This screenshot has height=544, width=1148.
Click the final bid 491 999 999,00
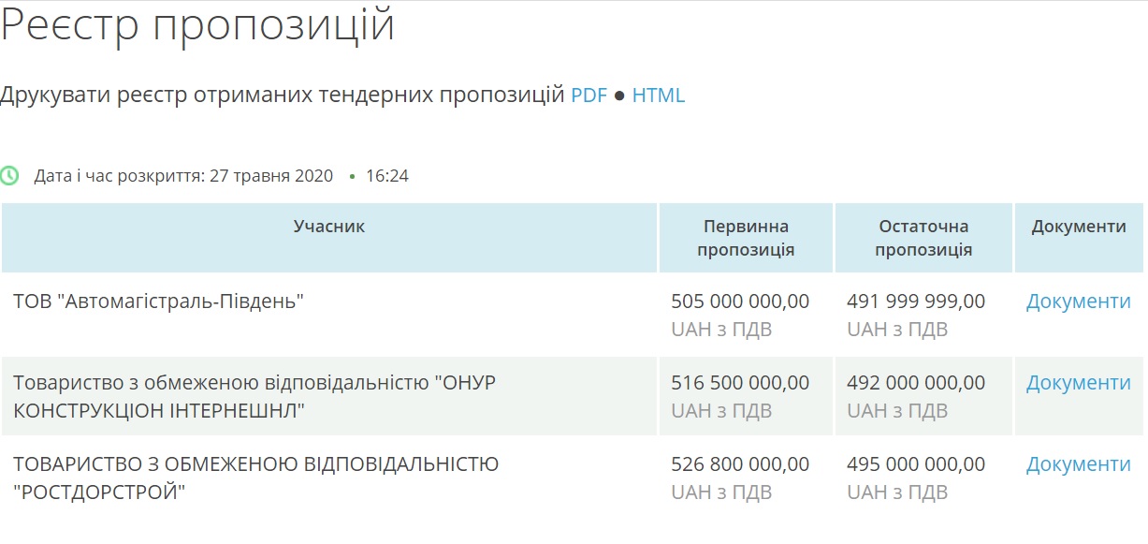pyautogui.click(x=916, y=301)
